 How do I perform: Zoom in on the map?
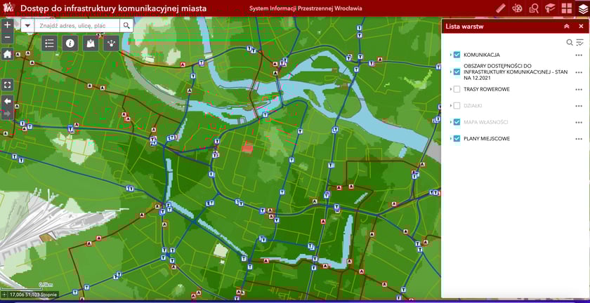click(7, 25)
